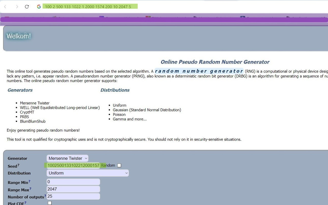This screenshot has height=205, width=328.
Task: Open the Plot CDF help question mark
Action: 25,203
